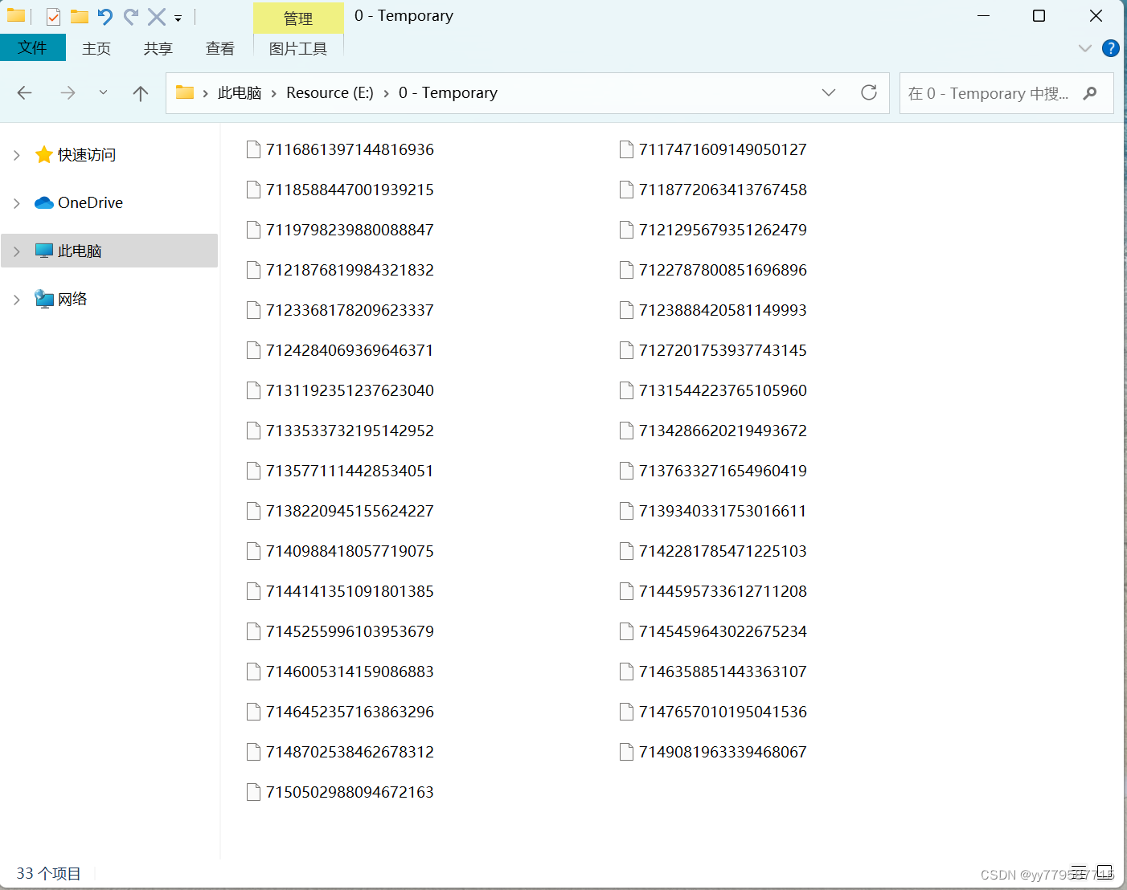Select file name 7137633271654960419

point(723,471)
